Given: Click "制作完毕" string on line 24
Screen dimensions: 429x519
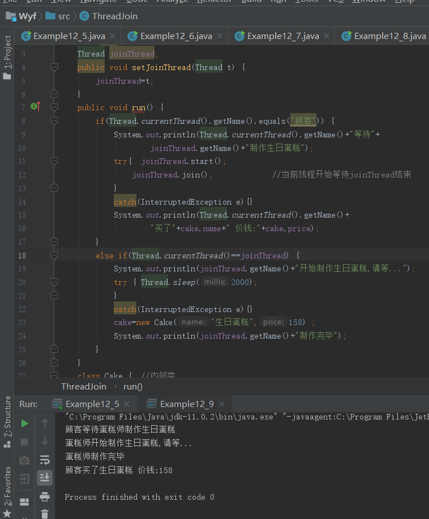Looking at the screenshot, I should pyautogui.click(x=316, y=336).
